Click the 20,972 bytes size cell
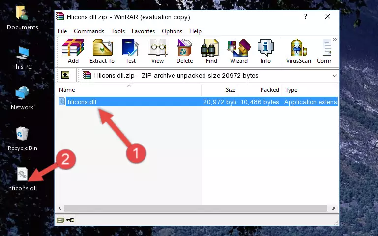The width and height of the screenshot is (378, 236). 220,102
